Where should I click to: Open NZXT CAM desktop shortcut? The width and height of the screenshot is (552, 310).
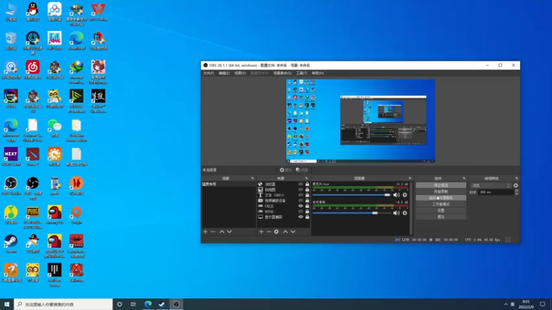pyautogui.click(x=11, y=157)
